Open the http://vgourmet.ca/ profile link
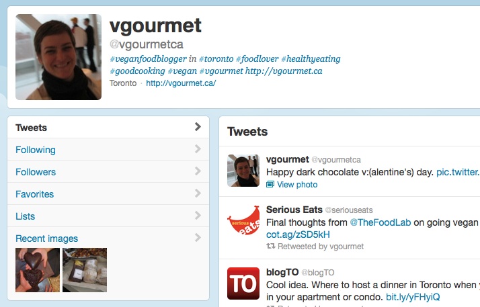480x307 pixels. tap(181, 83)
